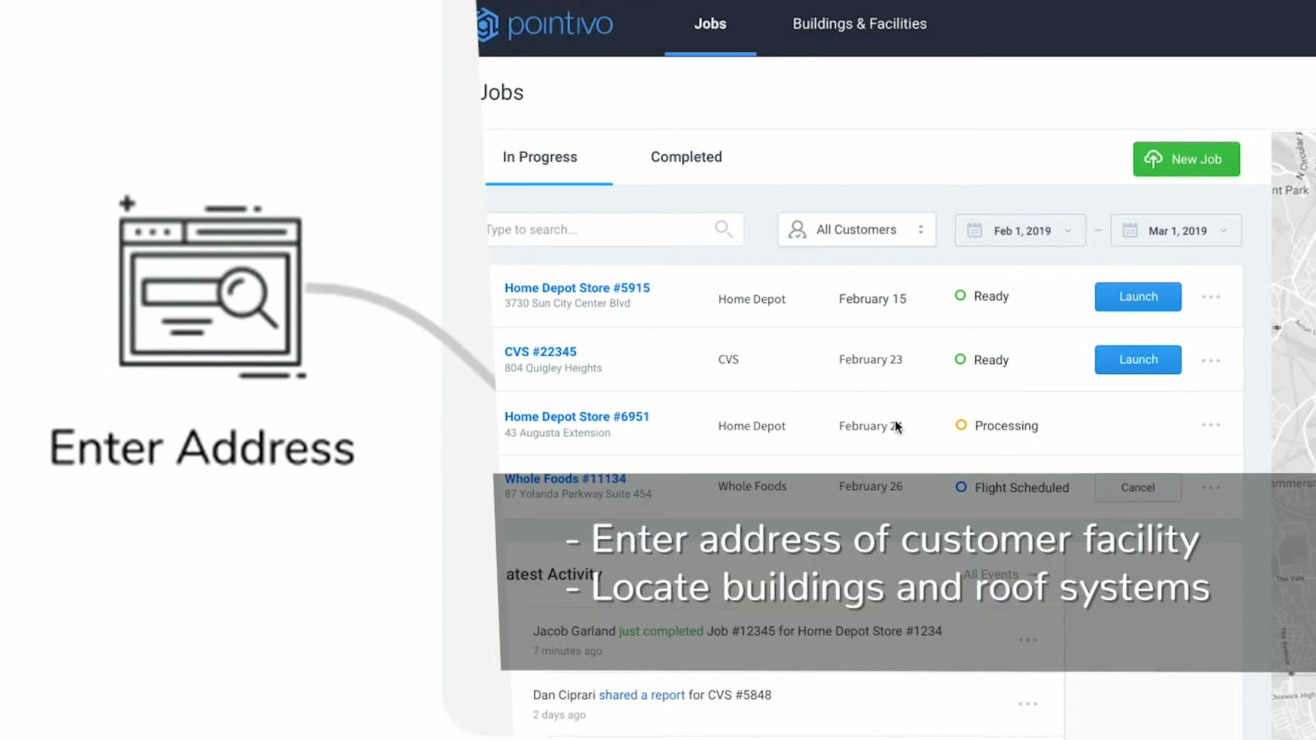
Task: Click the 804 Quigley Heights address
Action: point(553,368)
